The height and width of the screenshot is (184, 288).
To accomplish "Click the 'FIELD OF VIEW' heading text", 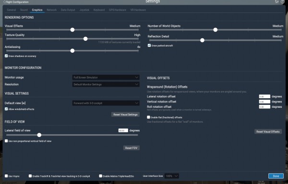I will pos(15,122).
